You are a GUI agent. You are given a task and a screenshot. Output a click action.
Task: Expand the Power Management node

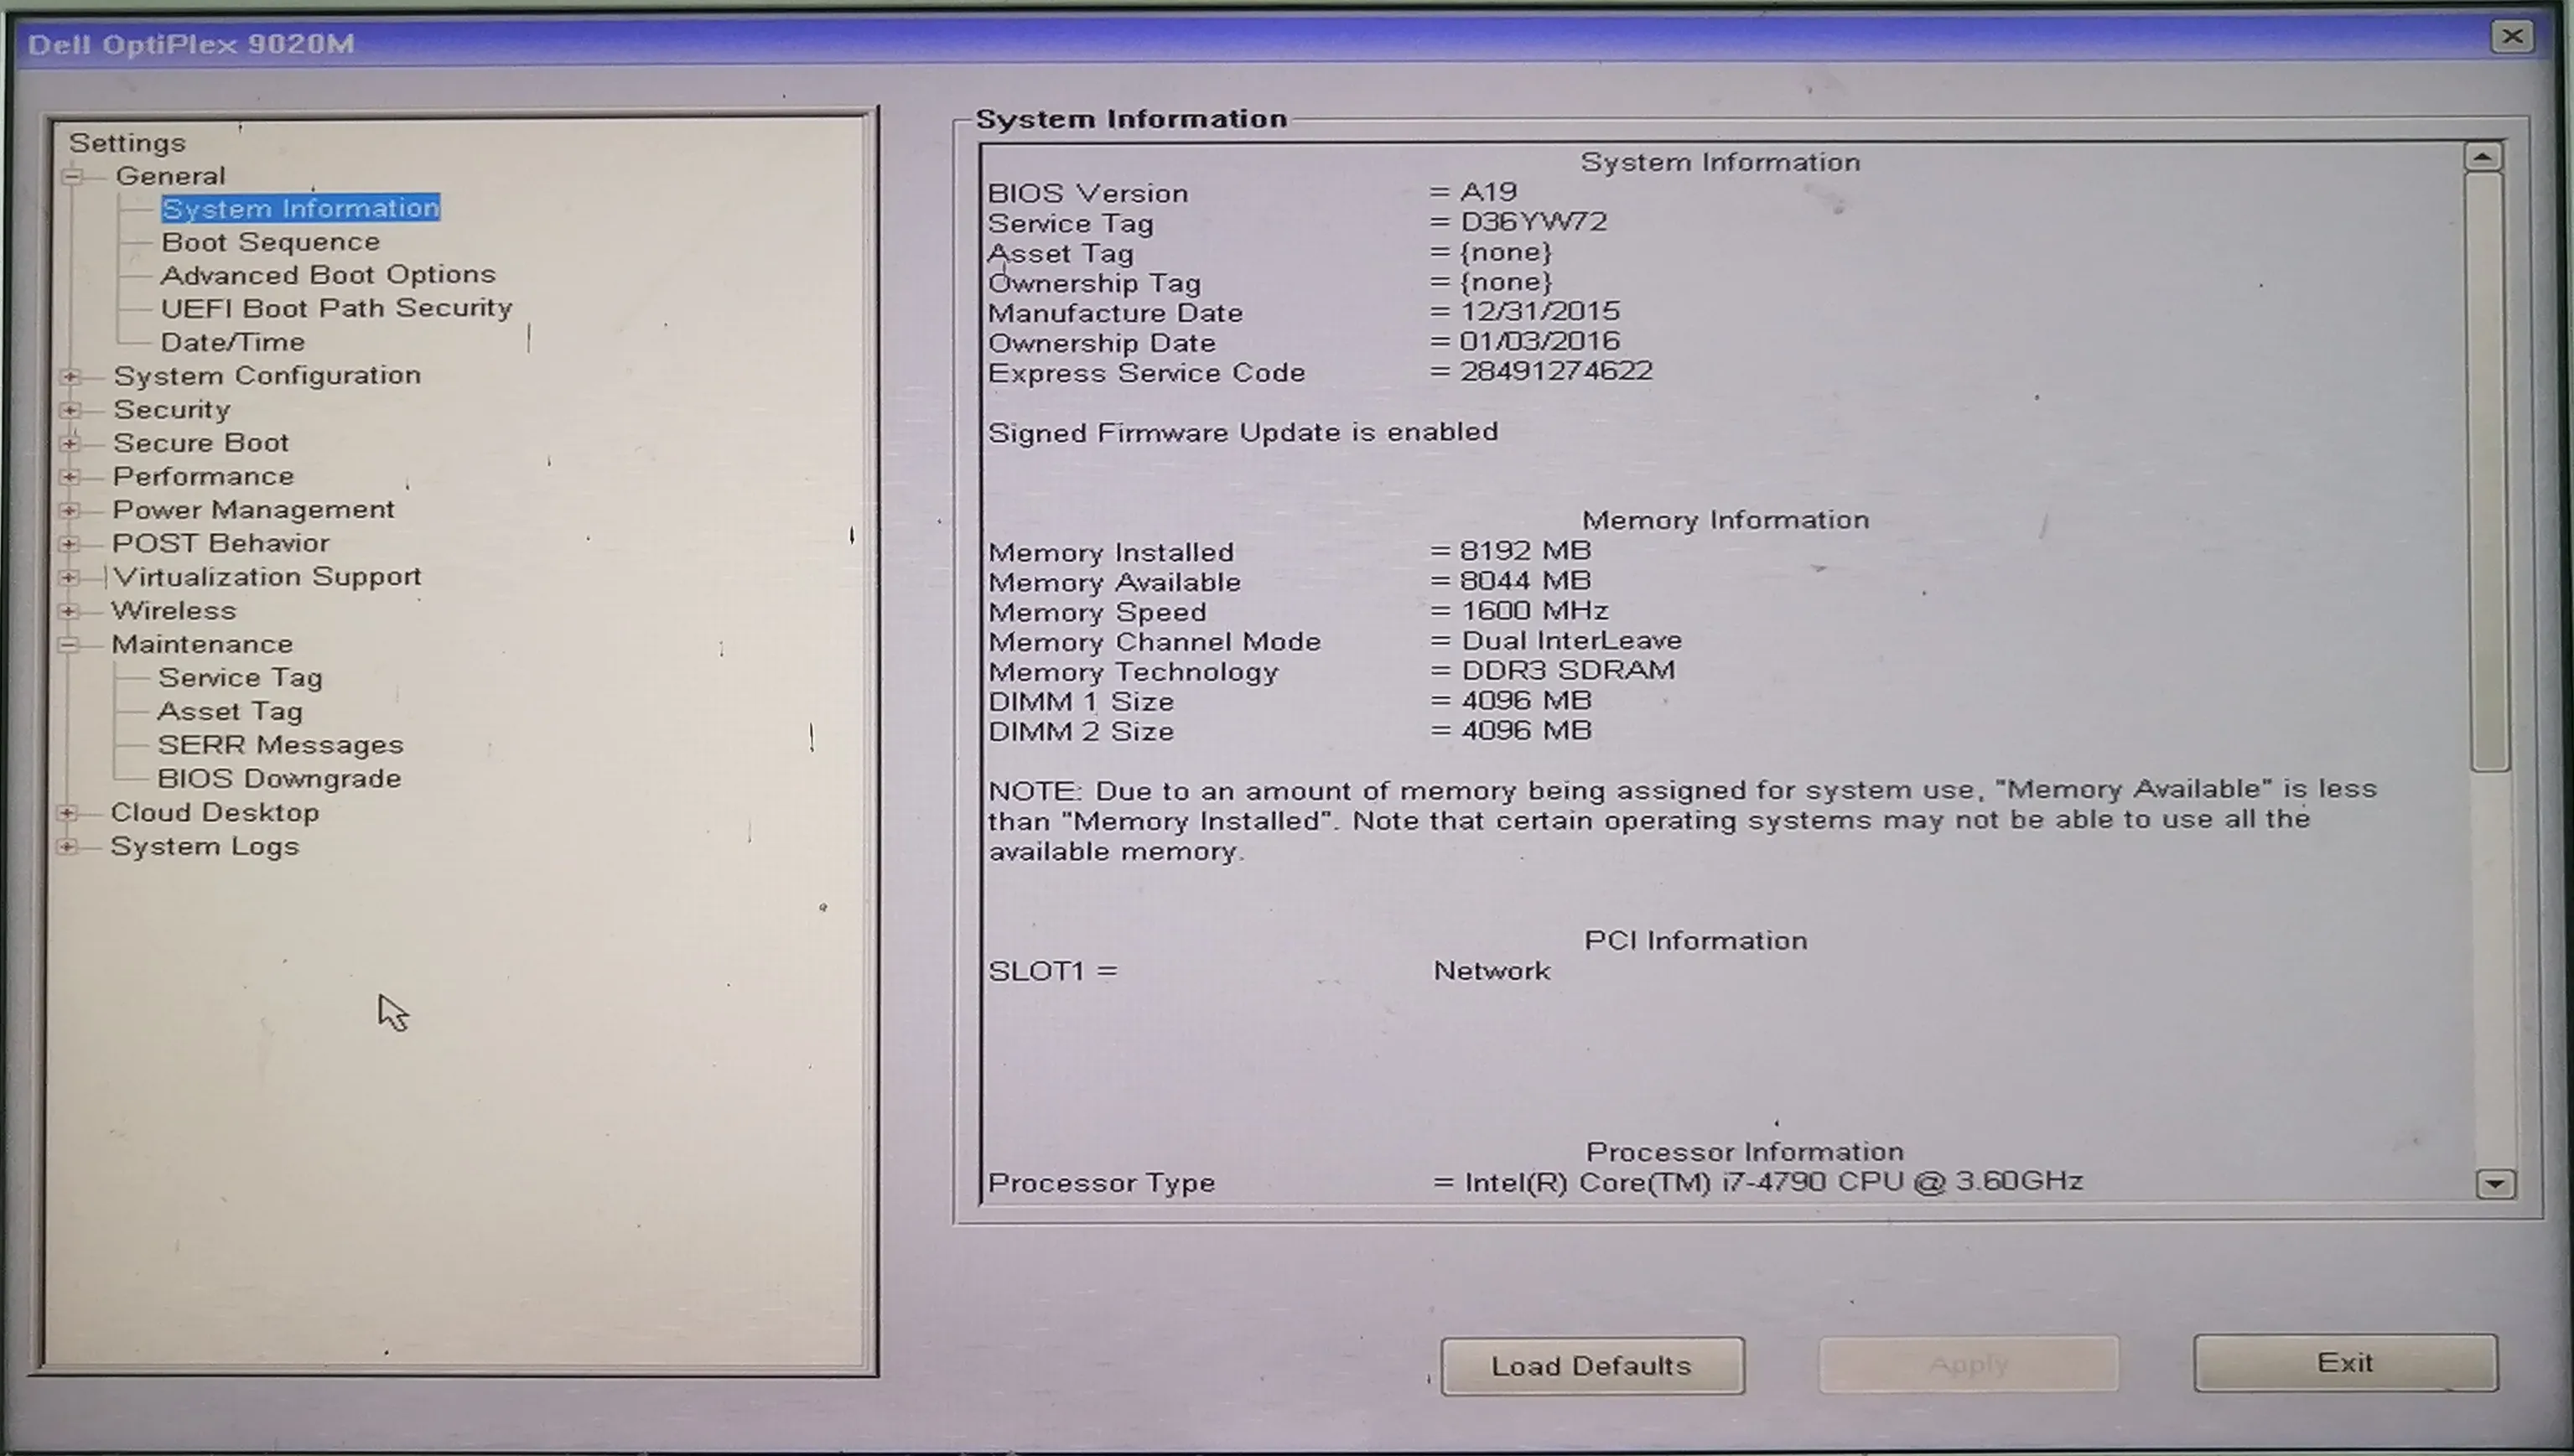pyautogui.click(x=69, y=510)
